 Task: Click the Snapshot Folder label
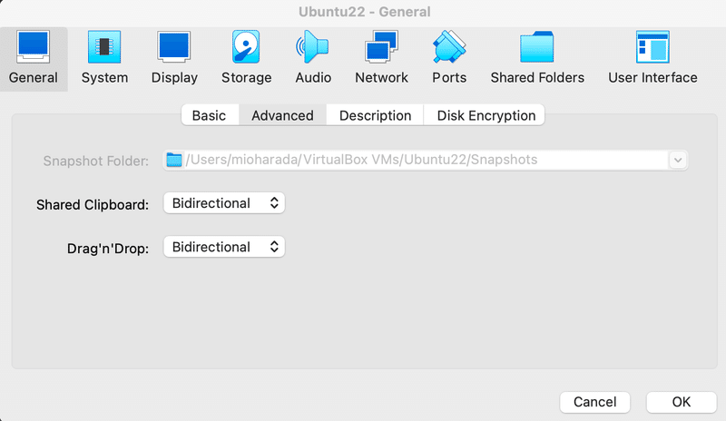point(96,161)
